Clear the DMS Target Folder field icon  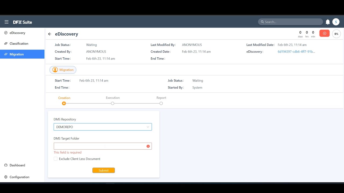(x=148, y=146)
